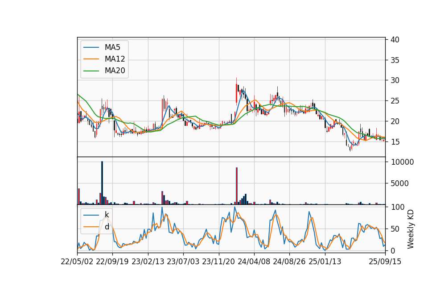Click the green MA20 line sample in legend
Image resolution: width=428 pixels, height=308 pixels.
(x=91, y=71)
